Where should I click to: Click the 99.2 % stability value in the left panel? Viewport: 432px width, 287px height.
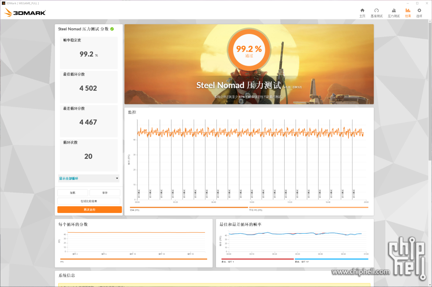point(89,54)
